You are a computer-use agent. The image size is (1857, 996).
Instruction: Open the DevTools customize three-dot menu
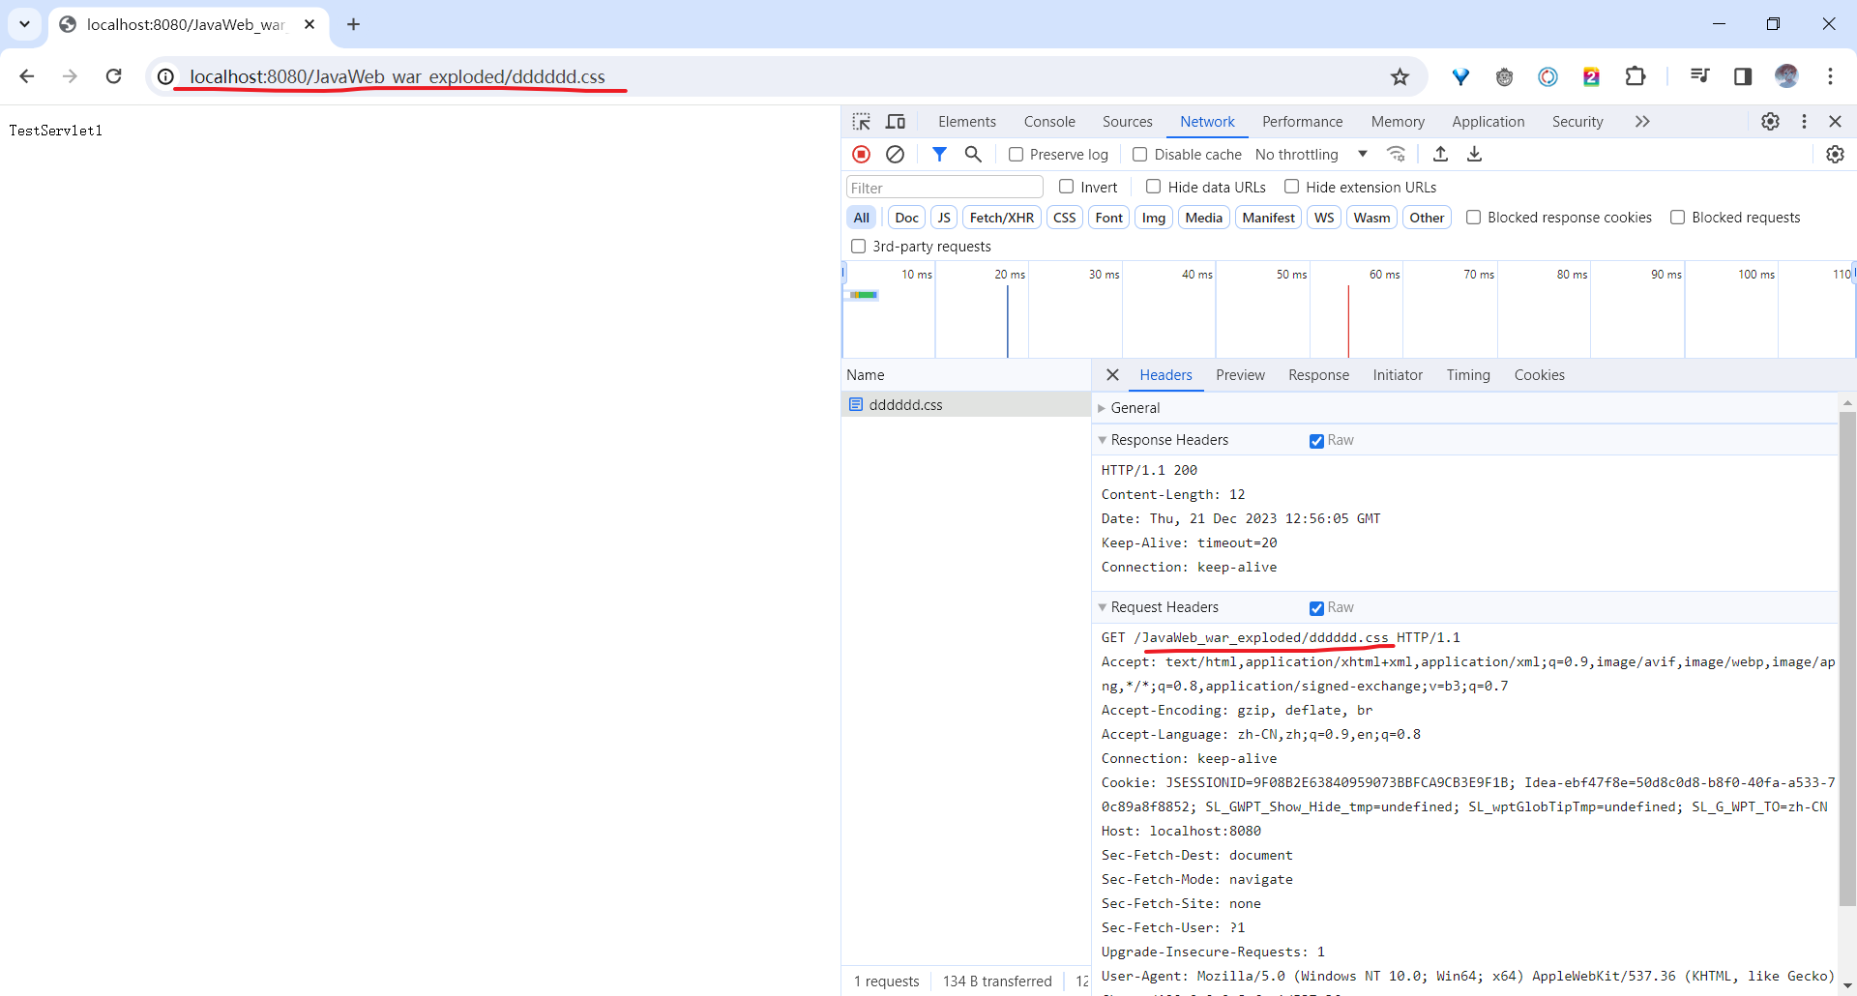point(1804,122)
